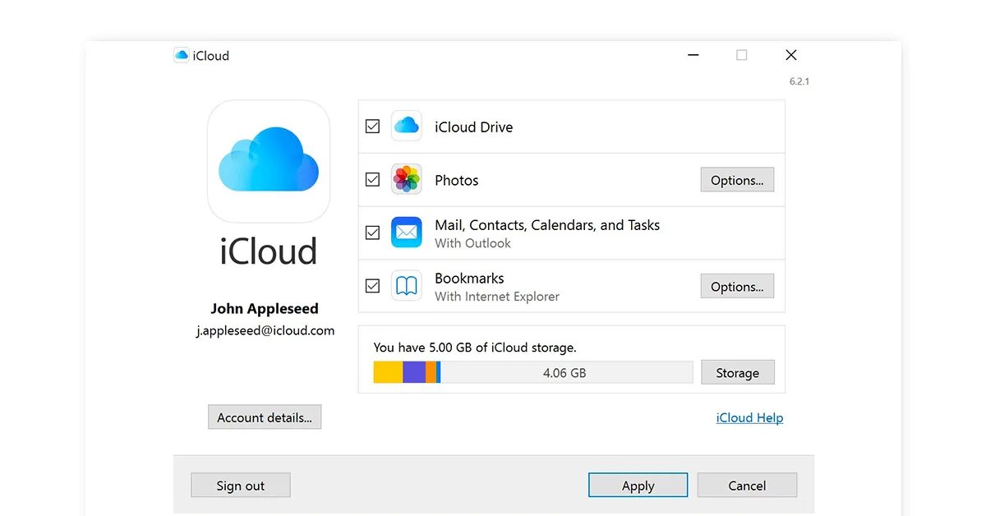This screenshot has height=516, width=986.
Task: Click the yellow segment of storage bar
Action: coord(388,372)
